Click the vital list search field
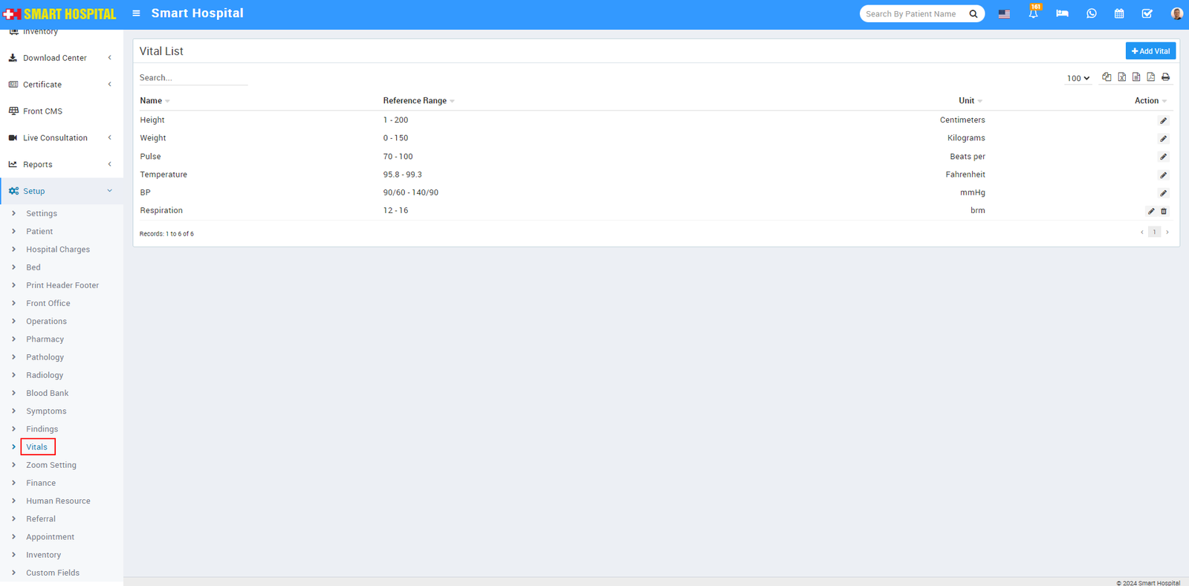 coord(193,78)
